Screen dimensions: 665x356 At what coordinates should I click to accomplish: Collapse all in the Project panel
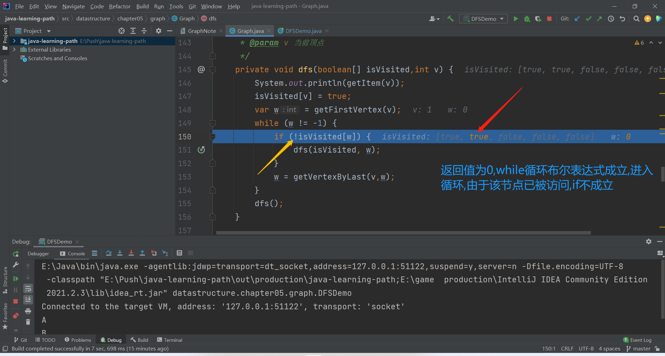click(144, 31)
